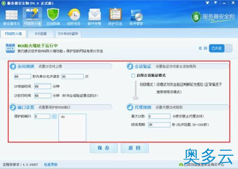Switch to the TCP与UDP监听 tab
The image size is (238, 169).
click(x=68, y=34)
